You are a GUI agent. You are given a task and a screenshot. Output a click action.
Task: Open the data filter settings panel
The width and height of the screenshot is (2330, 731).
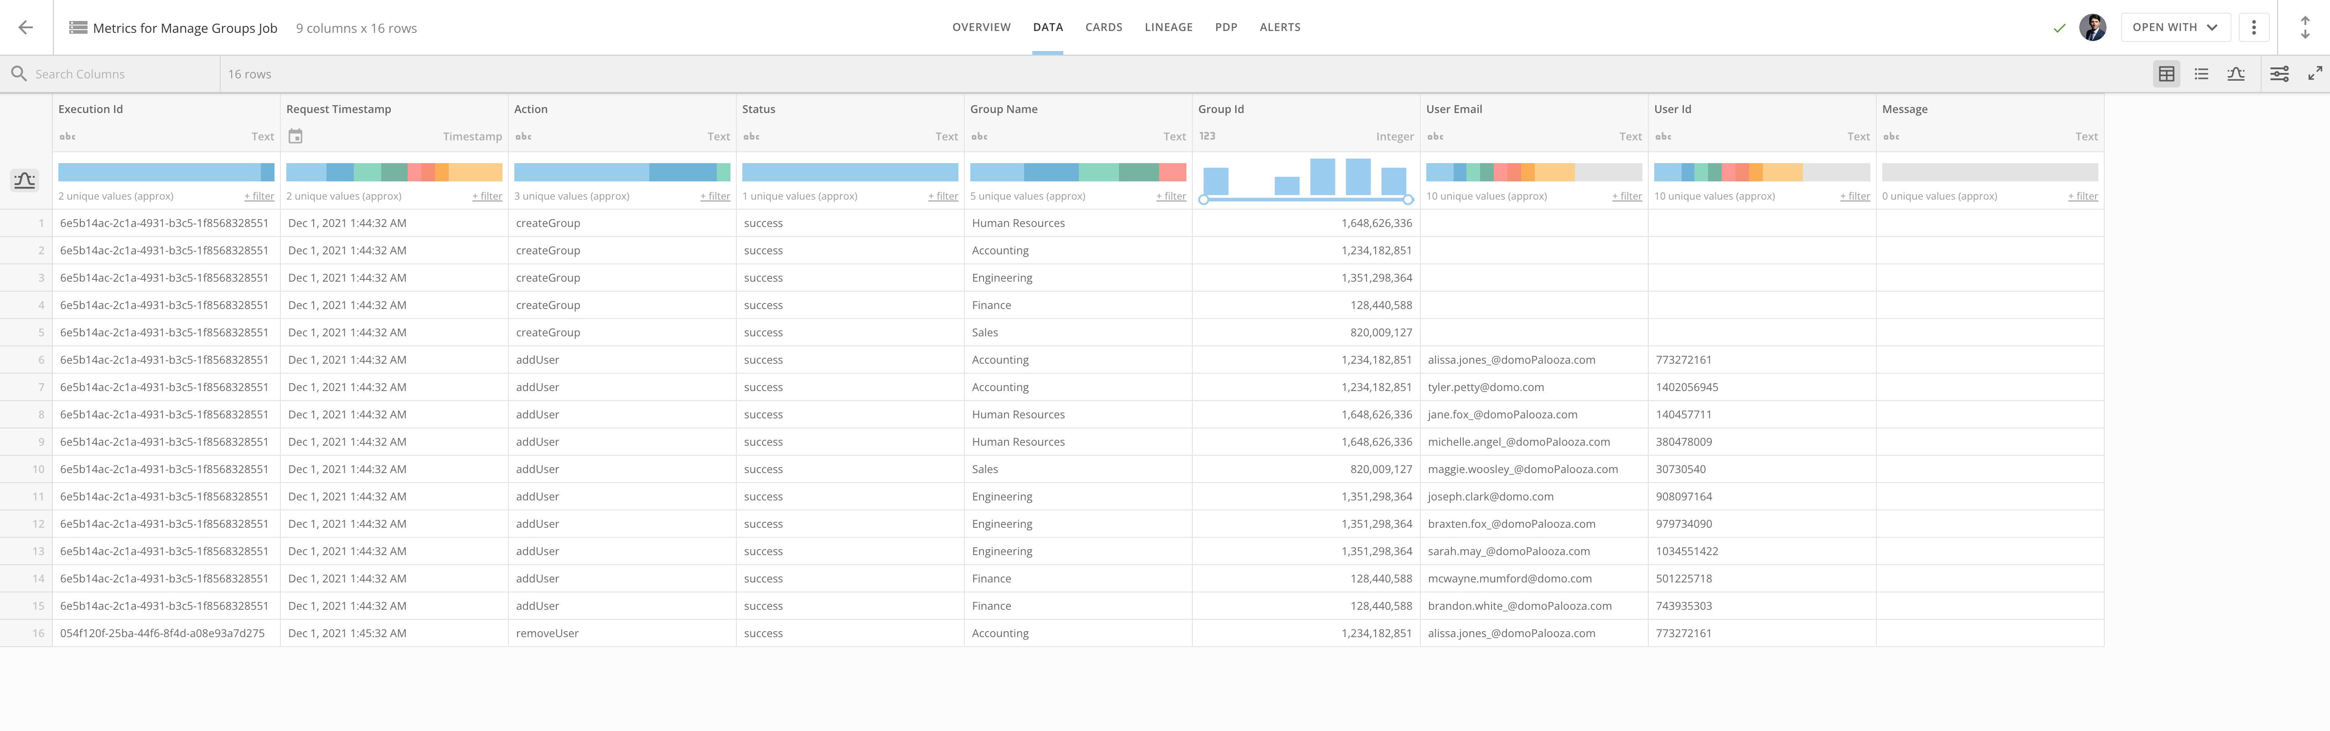click(2279, 73)
